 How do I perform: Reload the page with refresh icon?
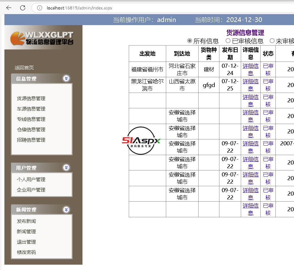(23, 8)
